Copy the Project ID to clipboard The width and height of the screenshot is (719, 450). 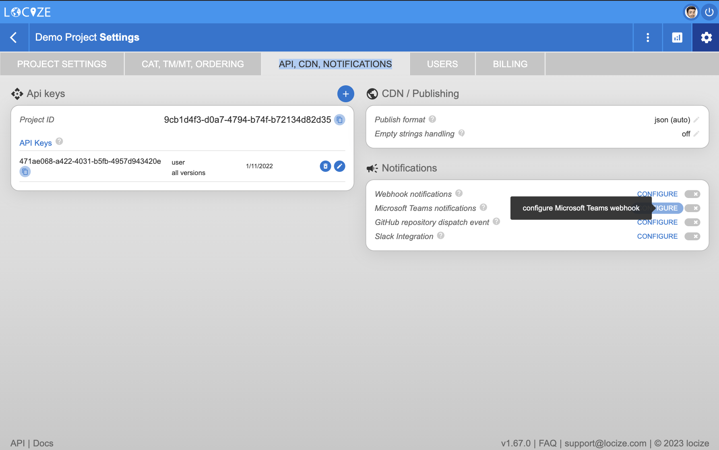click(340, 120)
